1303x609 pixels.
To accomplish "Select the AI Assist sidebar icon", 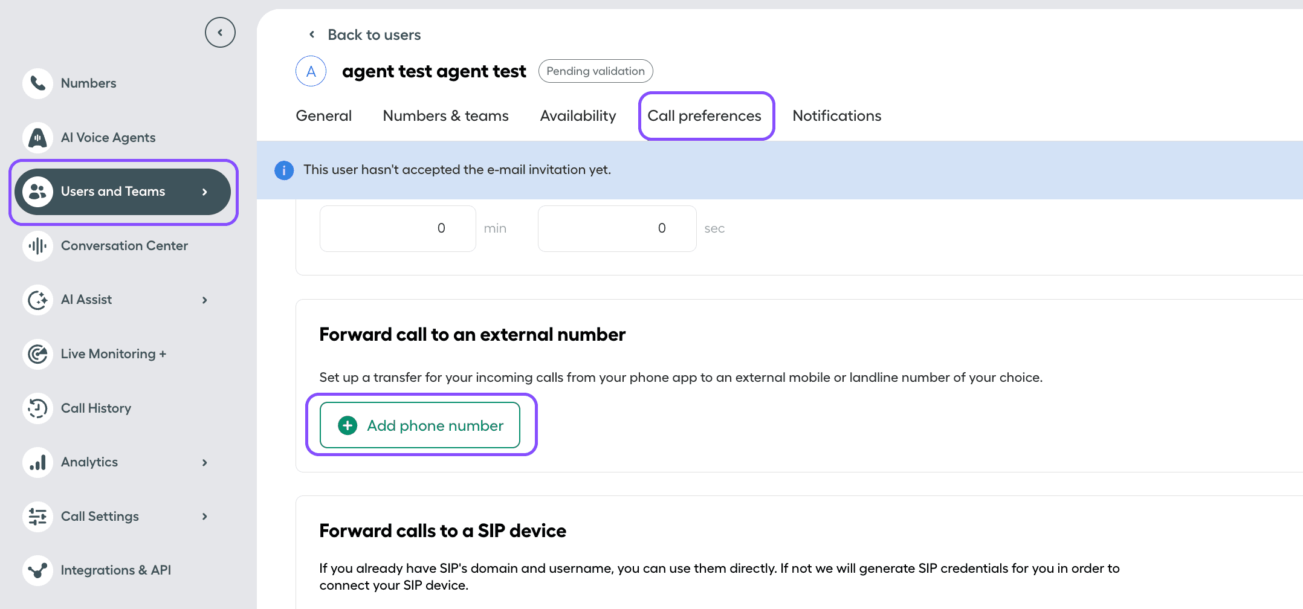I will (37, 300).
